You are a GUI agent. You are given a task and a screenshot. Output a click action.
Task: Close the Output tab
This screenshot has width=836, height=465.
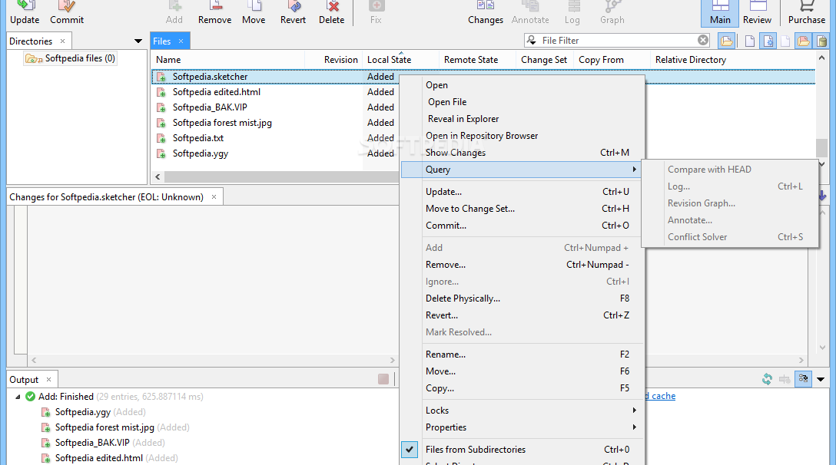pyautogui.click(x=48, y=380)
